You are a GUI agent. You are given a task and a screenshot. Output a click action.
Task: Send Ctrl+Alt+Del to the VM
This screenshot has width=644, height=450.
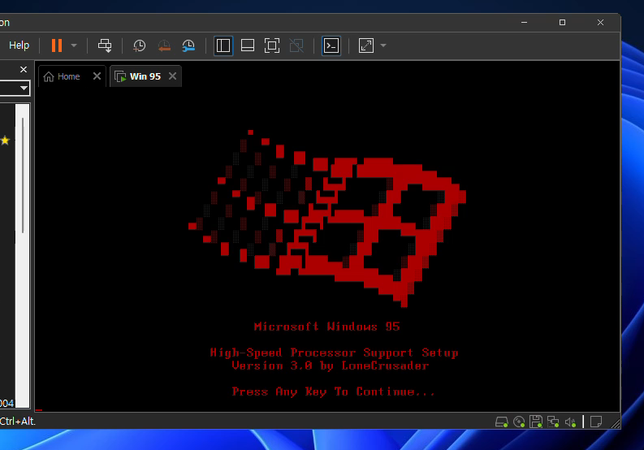tap(105, 45)
